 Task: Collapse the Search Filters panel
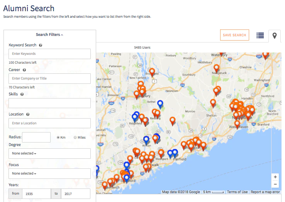coord(49,34)
